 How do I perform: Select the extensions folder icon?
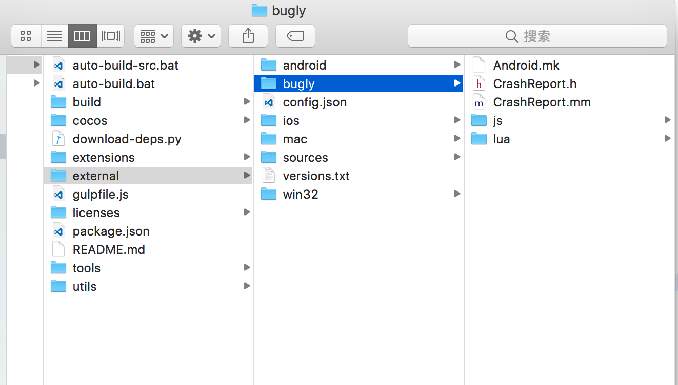[58, 158]
